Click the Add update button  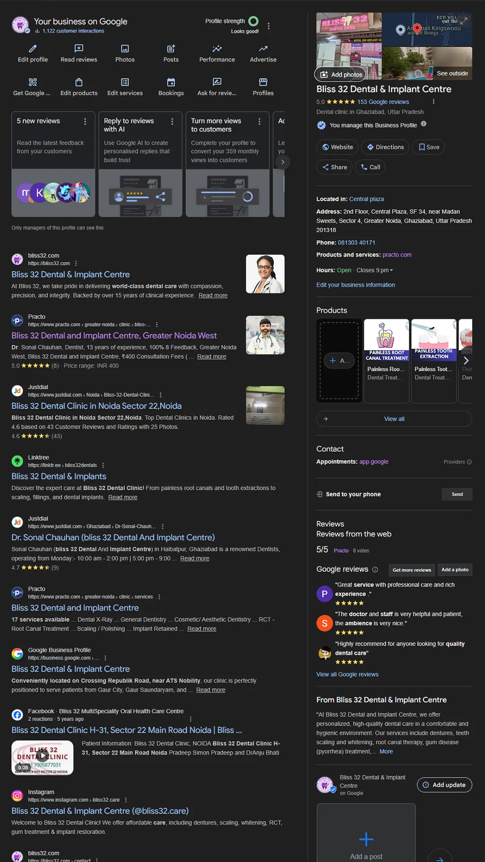(444, 785)
